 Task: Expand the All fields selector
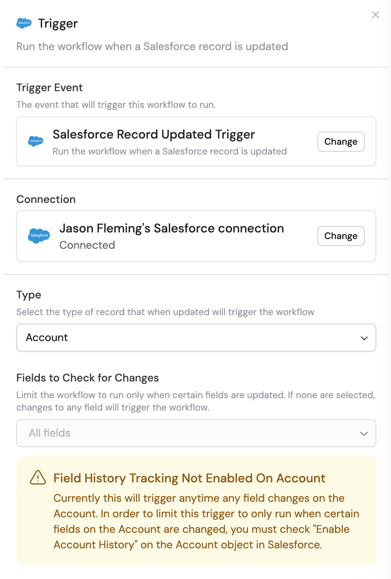[x=196, y=433]
